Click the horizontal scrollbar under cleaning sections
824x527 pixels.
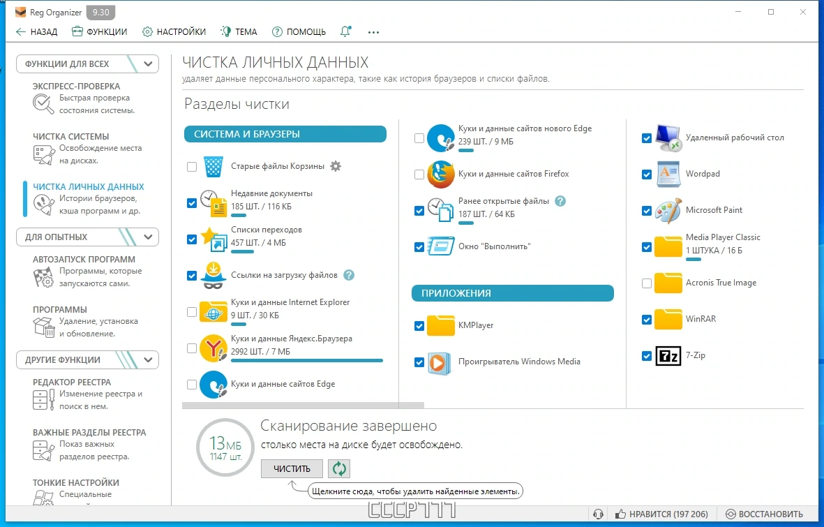303,406
